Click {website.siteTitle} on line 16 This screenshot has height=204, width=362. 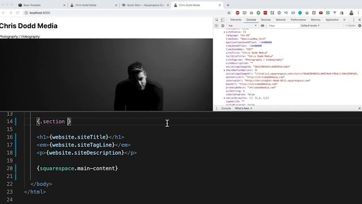79,137
